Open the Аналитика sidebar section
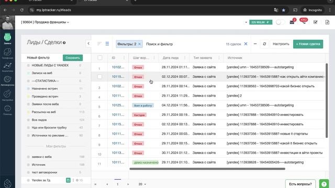Image resolution: width=335 pixels, height=188 pixels. point(7,67)
